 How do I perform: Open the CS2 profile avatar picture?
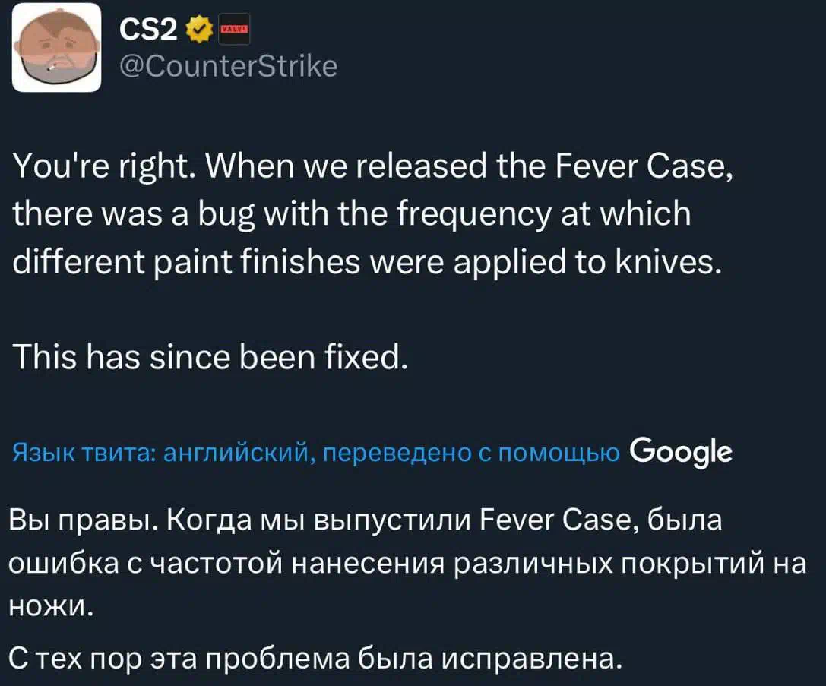click(57, 47)
